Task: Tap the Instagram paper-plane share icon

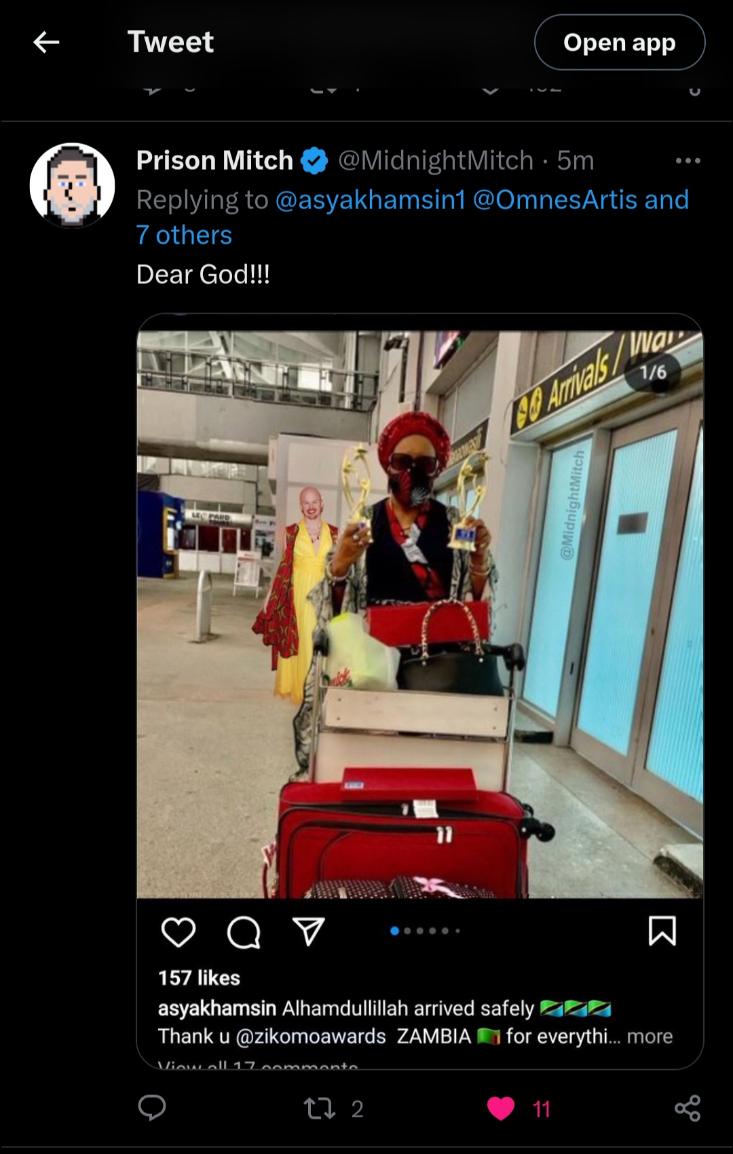Action: click(309, 931)
